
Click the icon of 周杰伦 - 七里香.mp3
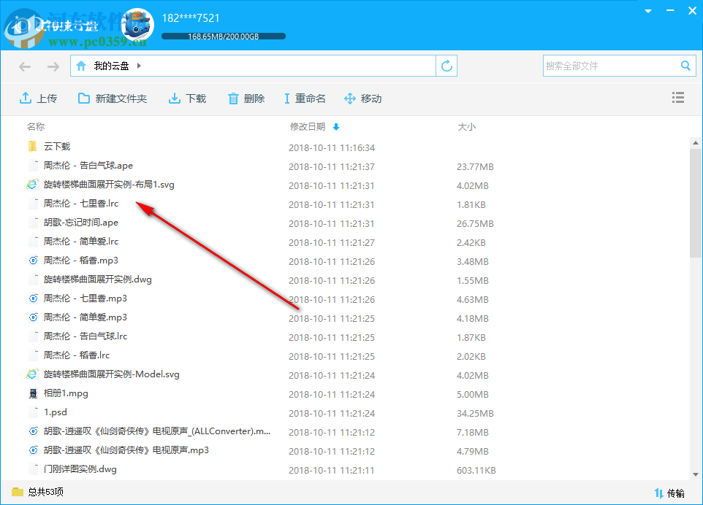(x=33, y=298)
